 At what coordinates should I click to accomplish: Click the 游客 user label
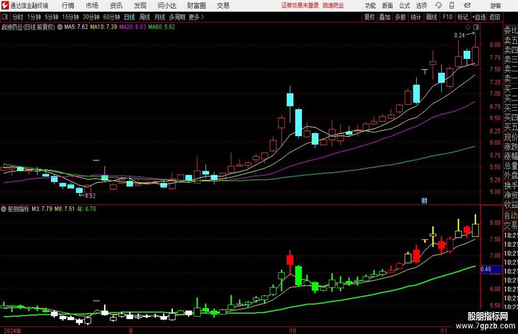tap(496, 5)
